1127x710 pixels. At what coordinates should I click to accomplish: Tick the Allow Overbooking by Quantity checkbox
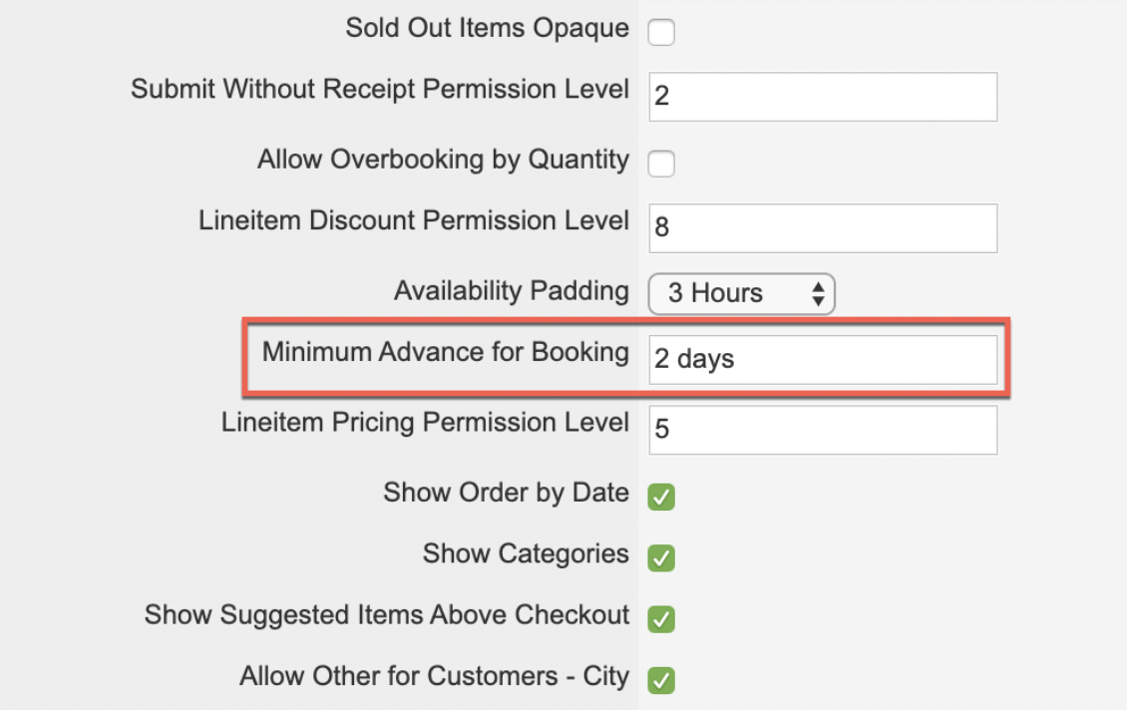(x=661, y=164)
